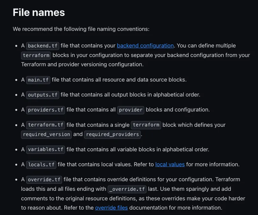Open the backend configuration link
The height and width of the screenshot is (215, 258).
click(145, 46)
